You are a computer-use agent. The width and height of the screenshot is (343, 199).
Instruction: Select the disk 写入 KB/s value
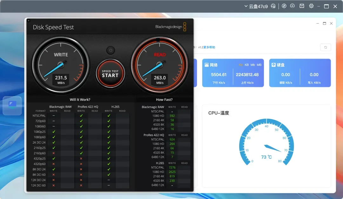[x=314, y=75]
